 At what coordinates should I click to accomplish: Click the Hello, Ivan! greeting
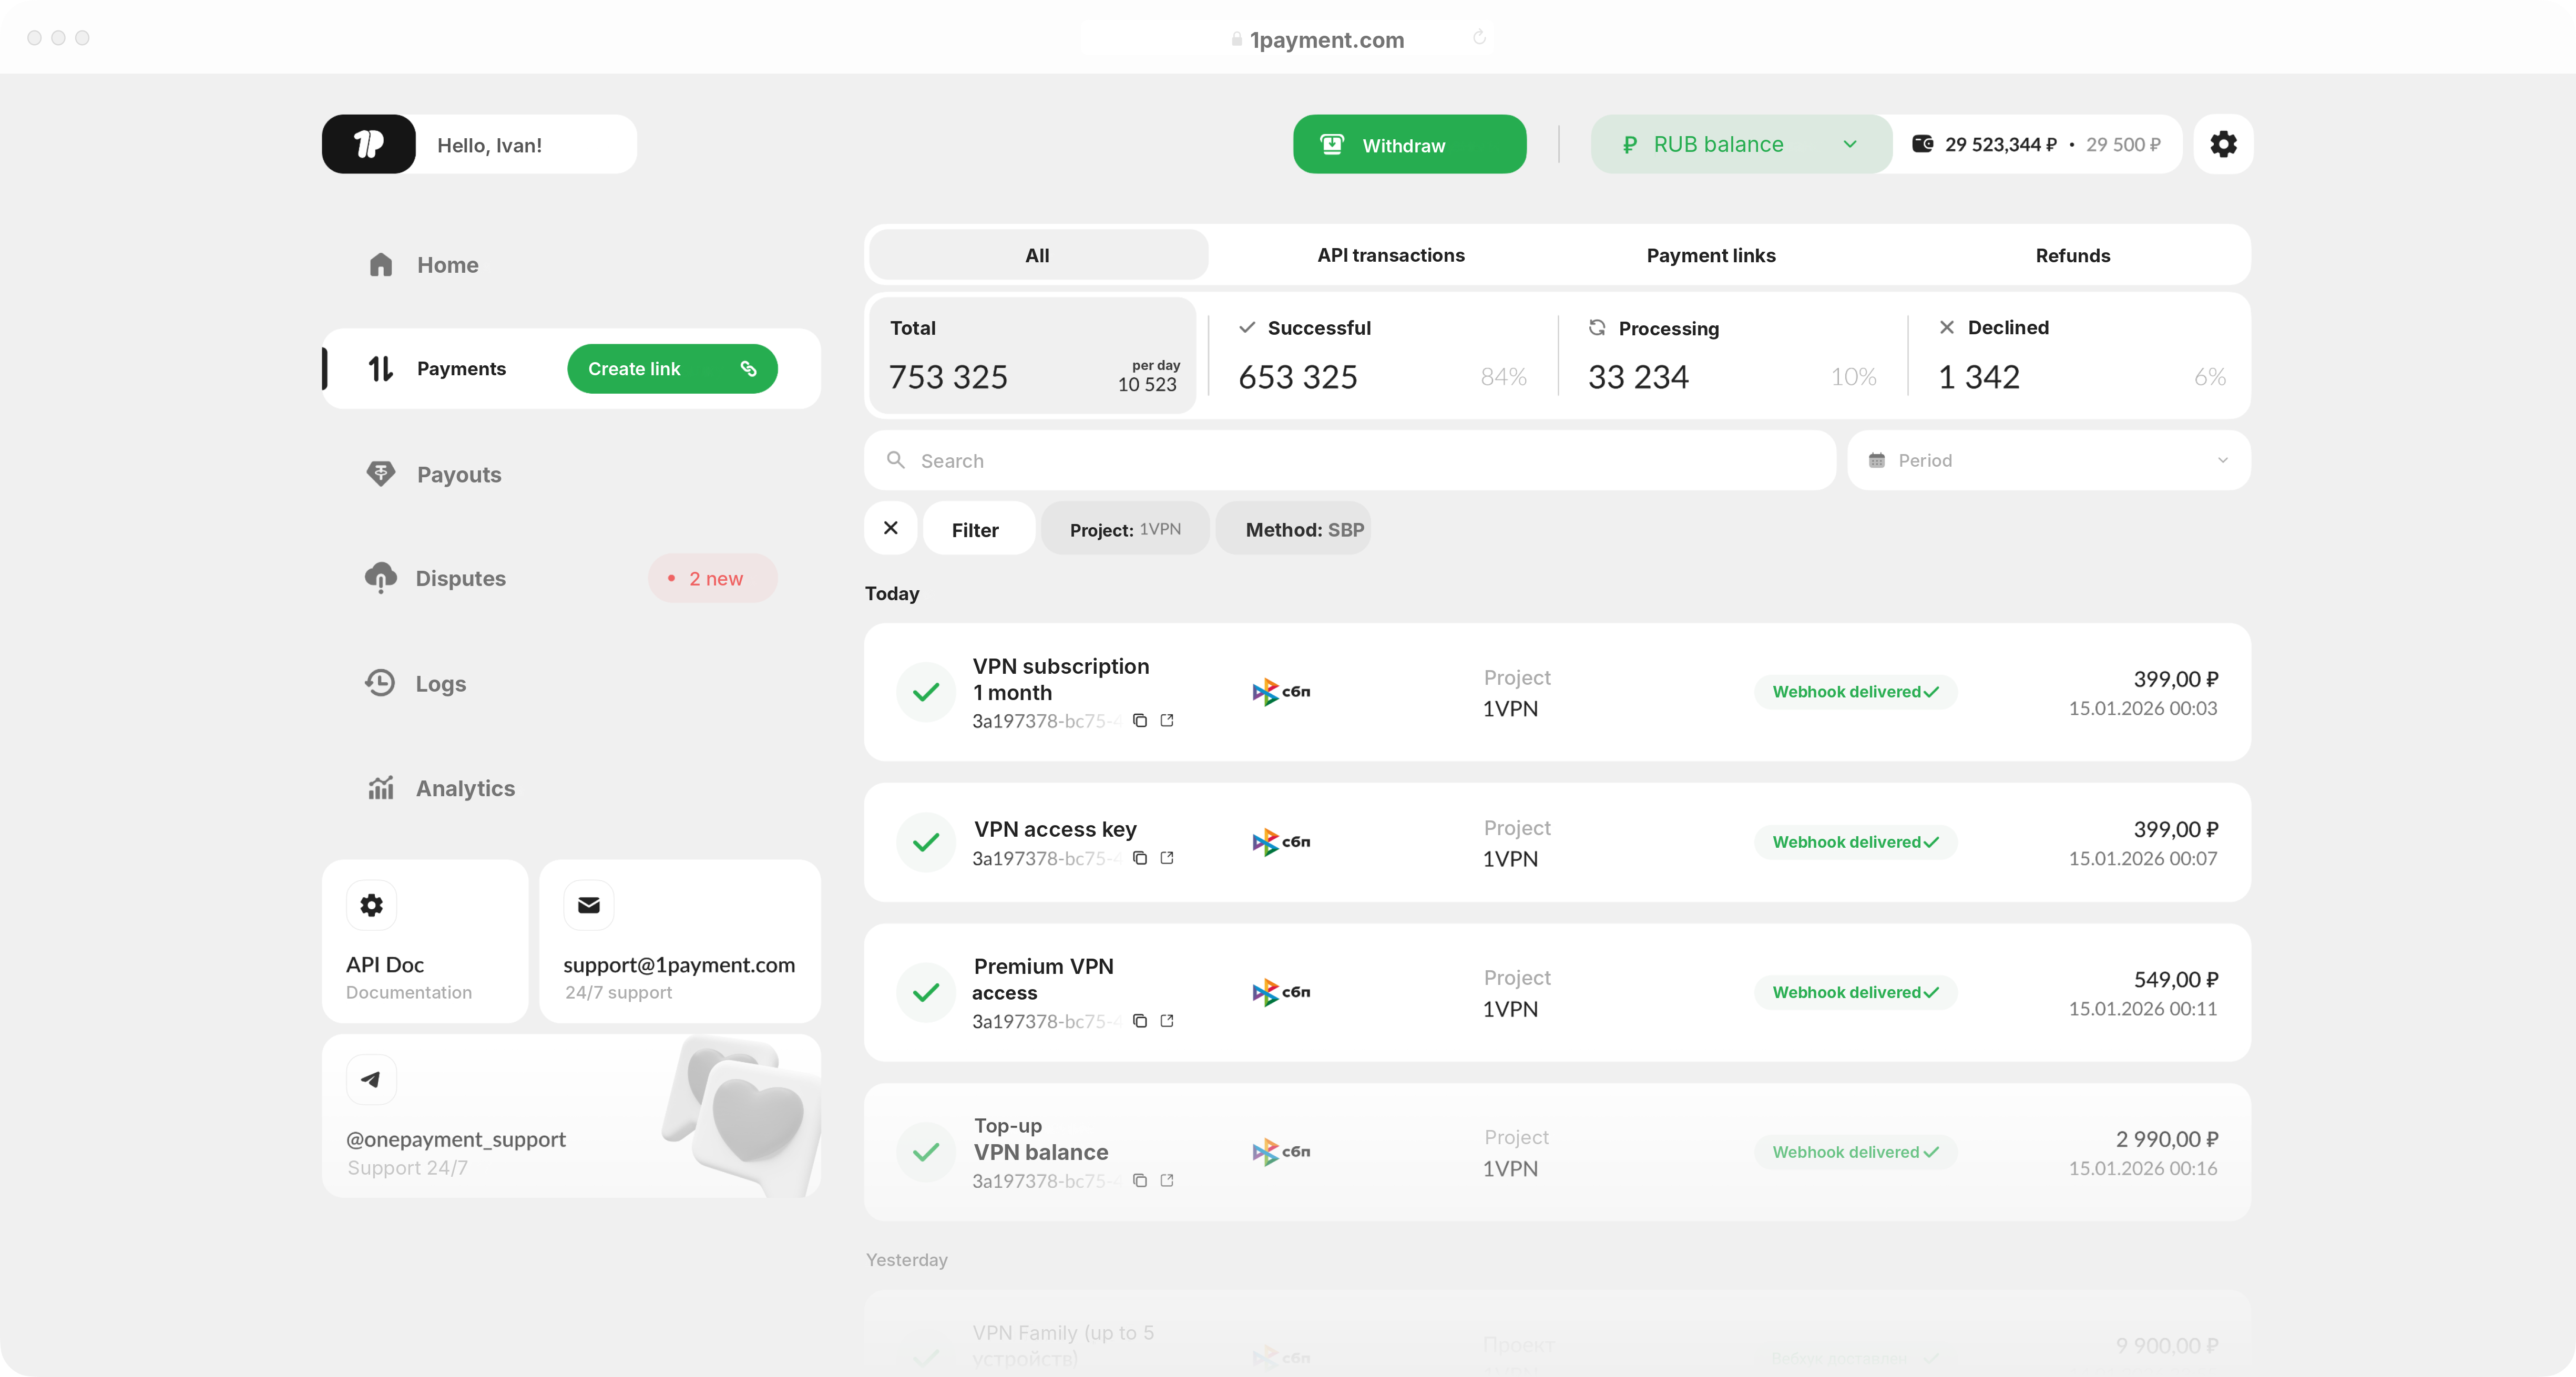(490, 145)
